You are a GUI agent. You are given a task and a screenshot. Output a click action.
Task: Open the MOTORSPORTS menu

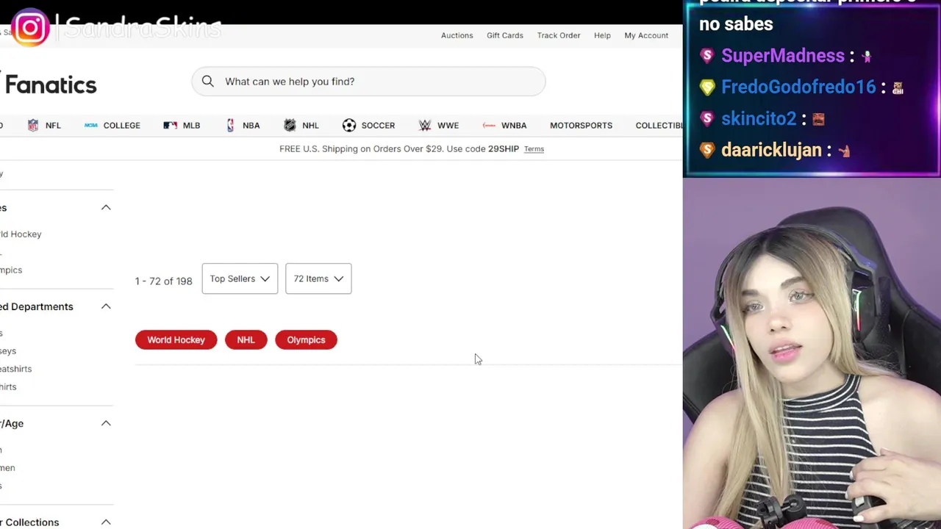tap(581, 126)
